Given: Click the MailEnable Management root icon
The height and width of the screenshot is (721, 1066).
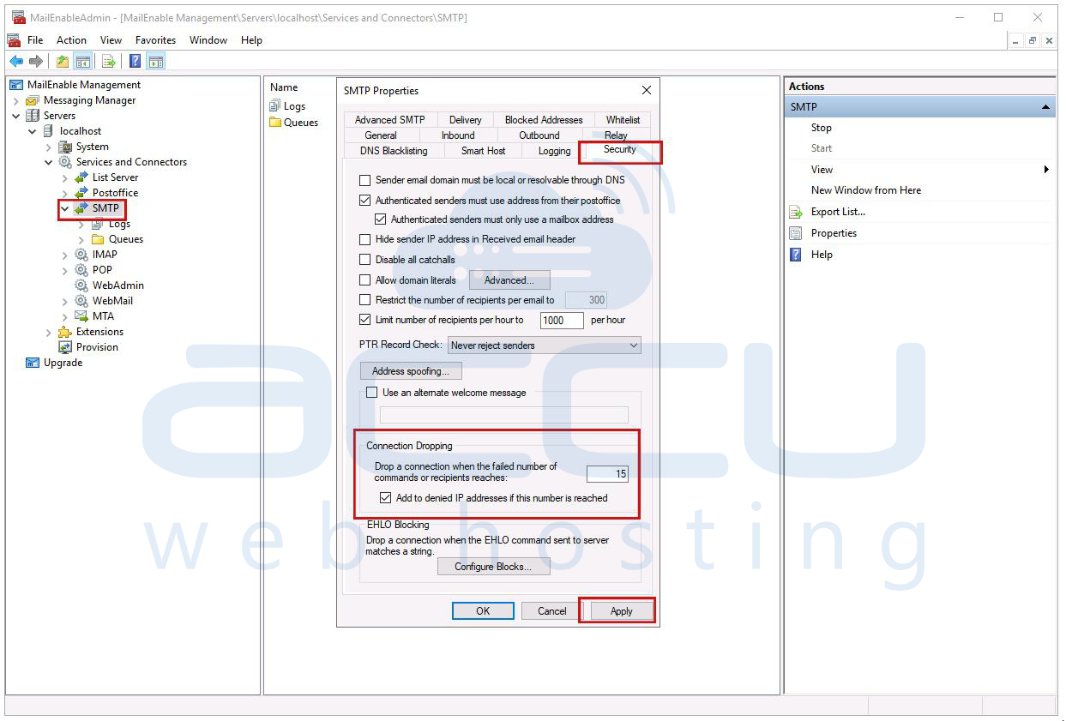Looking at the screenshot, I should pyautogui.click(x=16, y=85).
